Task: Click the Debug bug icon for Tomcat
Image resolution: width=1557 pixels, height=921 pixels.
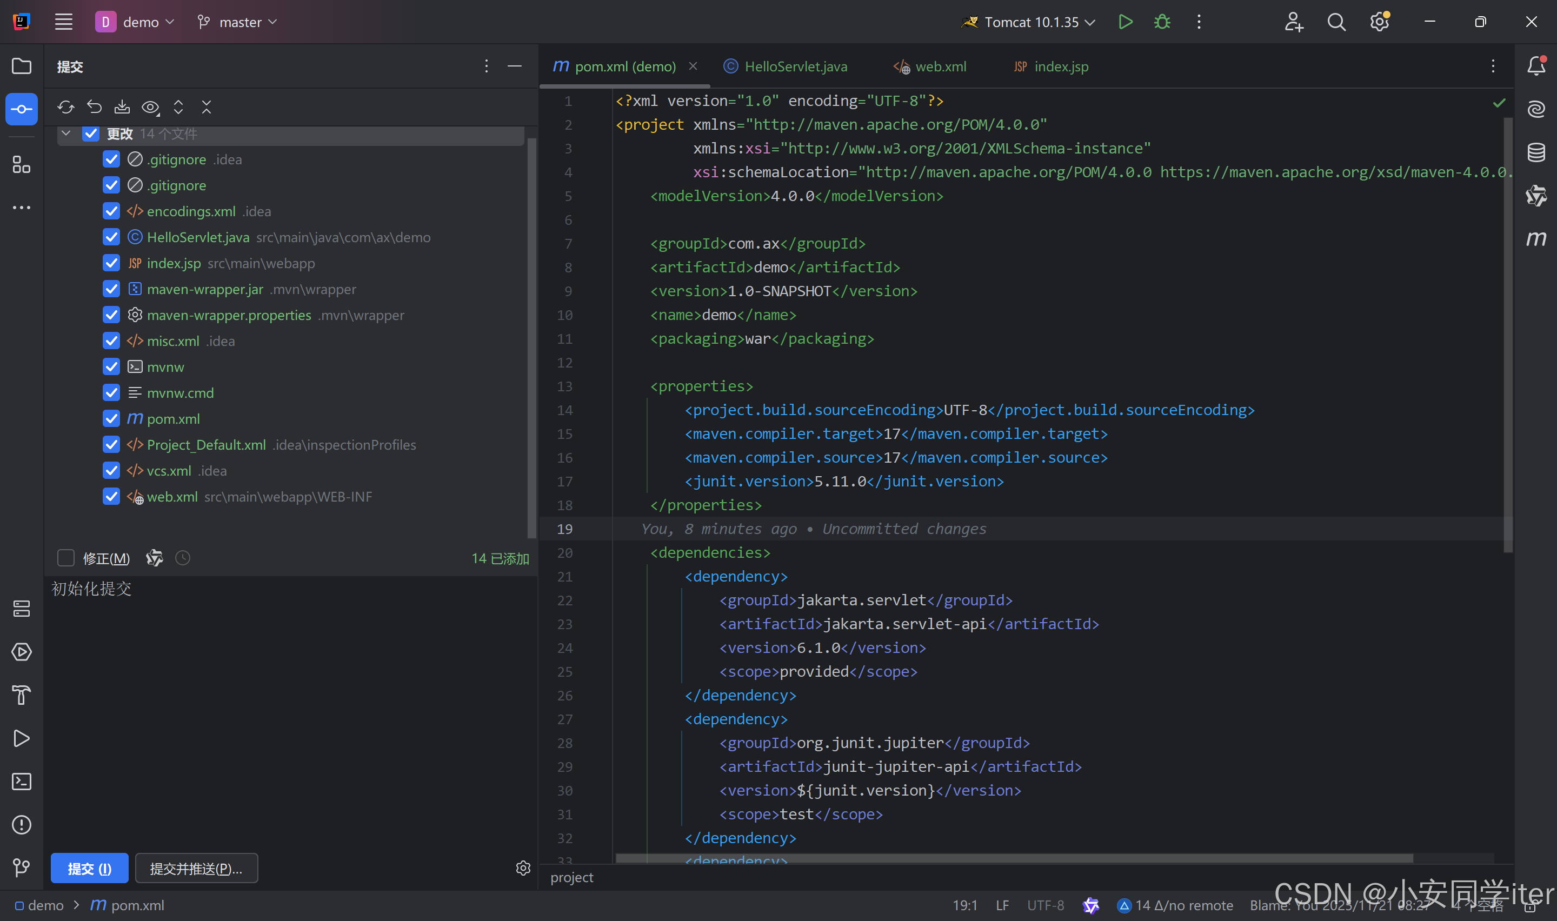Action: pyautogui.click(x=1162, y=22)
